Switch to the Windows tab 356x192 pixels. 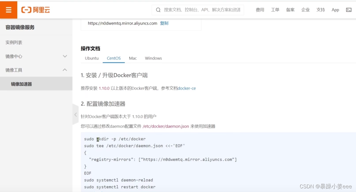tap(153, 58)
